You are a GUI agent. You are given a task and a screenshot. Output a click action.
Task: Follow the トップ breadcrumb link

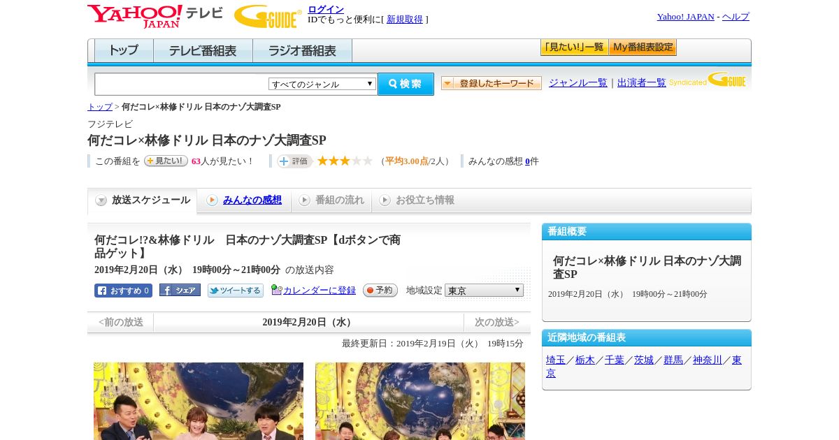pos(100,107)
